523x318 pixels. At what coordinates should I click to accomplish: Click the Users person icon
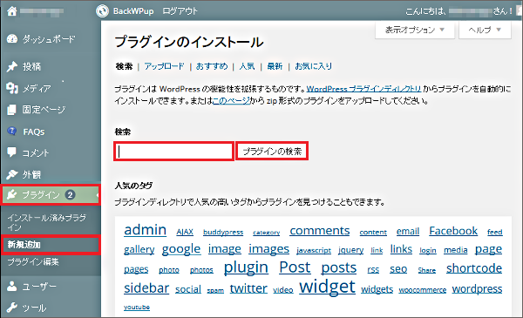click(x=12, y=286)
